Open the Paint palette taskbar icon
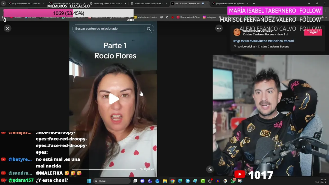This screenshot has width=329, height=185. (x=195, y=181)
